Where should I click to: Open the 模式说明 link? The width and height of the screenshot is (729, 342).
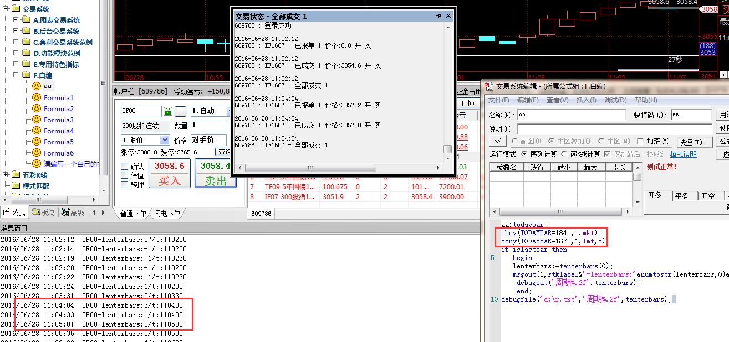[683, 154]
